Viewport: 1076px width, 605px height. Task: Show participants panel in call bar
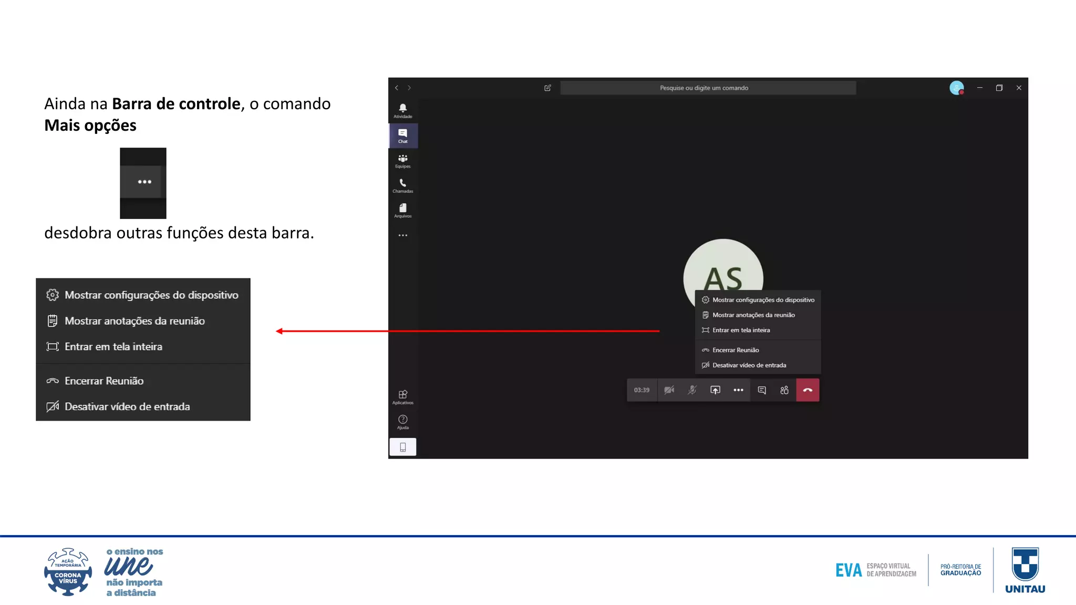point(784,390)
